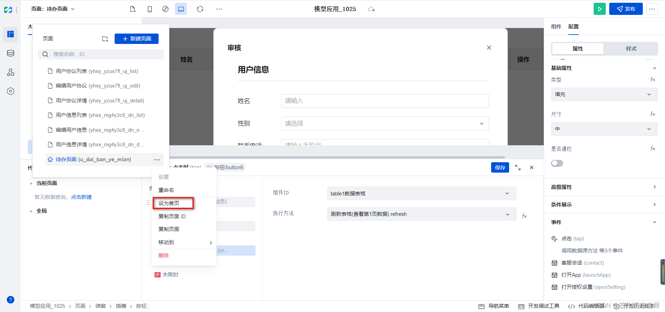The image size is (665, 312).
Task: Click the new folder icon in pages panel
Action: point(105,39)
